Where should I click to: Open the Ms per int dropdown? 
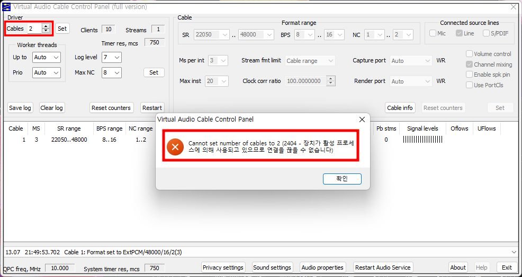(218, 61)
